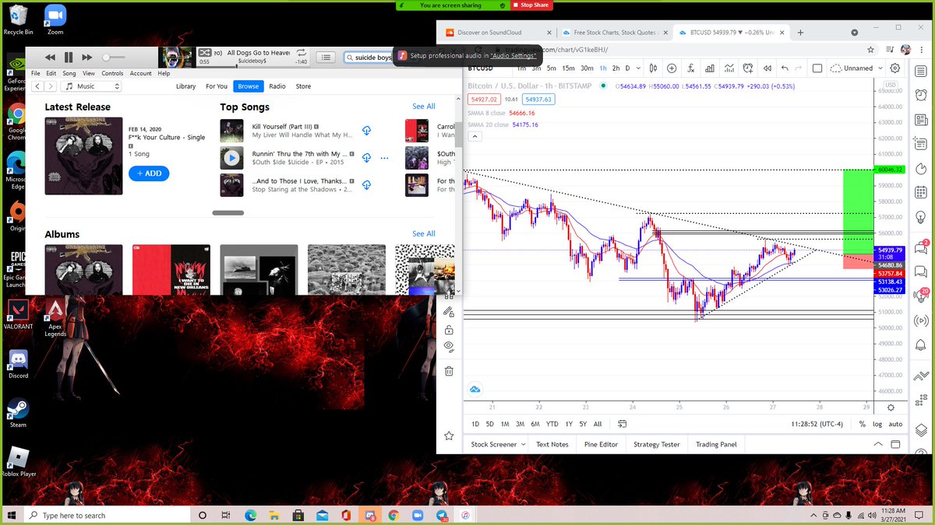Open See All for Albums

pyautogui.click(x=424, y=234)
